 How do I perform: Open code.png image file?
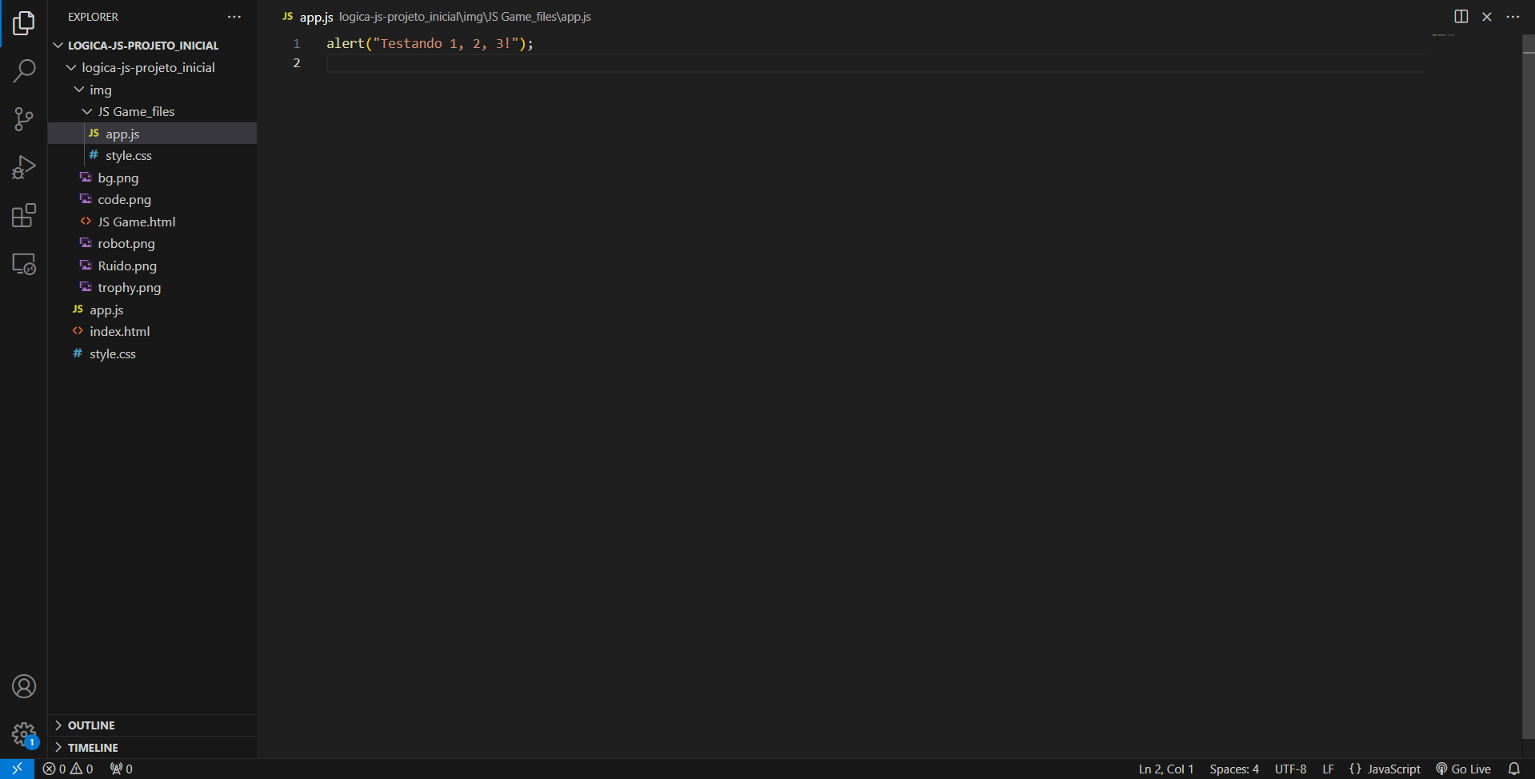click(x=153, y=200)
